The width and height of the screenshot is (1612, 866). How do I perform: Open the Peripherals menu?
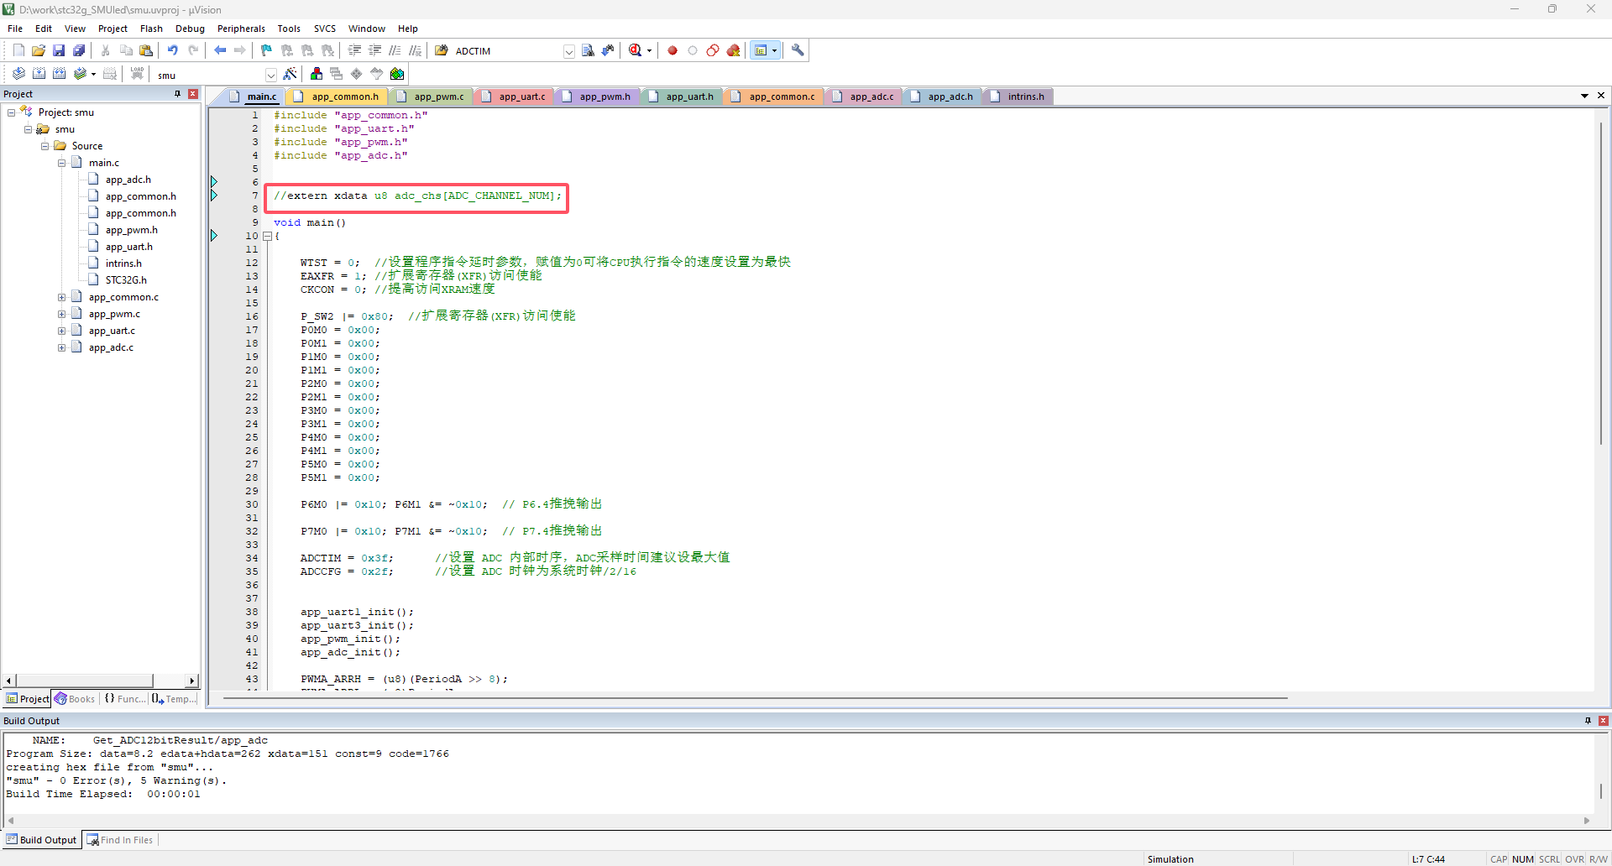click(x=241, y=29)
